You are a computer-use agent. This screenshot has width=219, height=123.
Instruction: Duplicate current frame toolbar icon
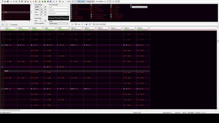point(36,1)
